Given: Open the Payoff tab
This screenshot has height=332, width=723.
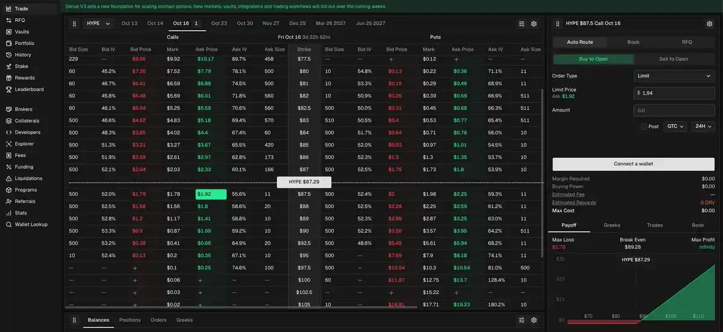Looking at the screenshot, I should [569, 225].
